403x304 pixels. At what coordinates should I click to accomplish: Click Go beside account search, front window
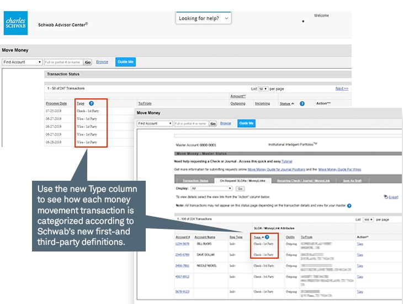click(x=213, y=124)
